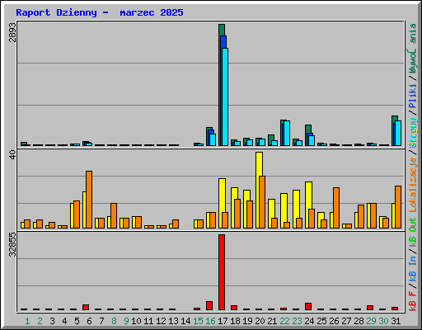The height and width of the screenshot is (330, 422).
Task: Click the day label "26" on the x-axis
Action: [334, 321]
